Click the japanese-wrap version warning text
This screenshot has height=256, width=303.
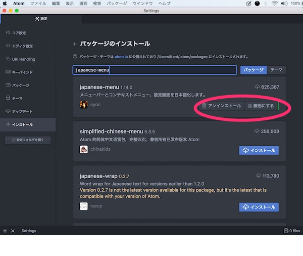(173, 193)
